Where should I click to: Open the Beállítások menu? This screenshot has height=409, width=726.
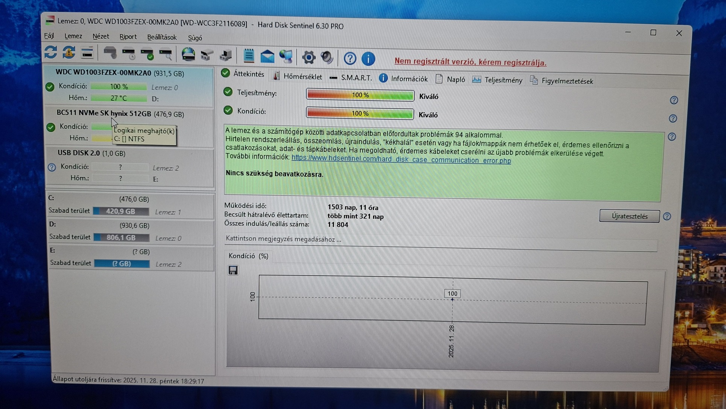[x=162, y=37]
